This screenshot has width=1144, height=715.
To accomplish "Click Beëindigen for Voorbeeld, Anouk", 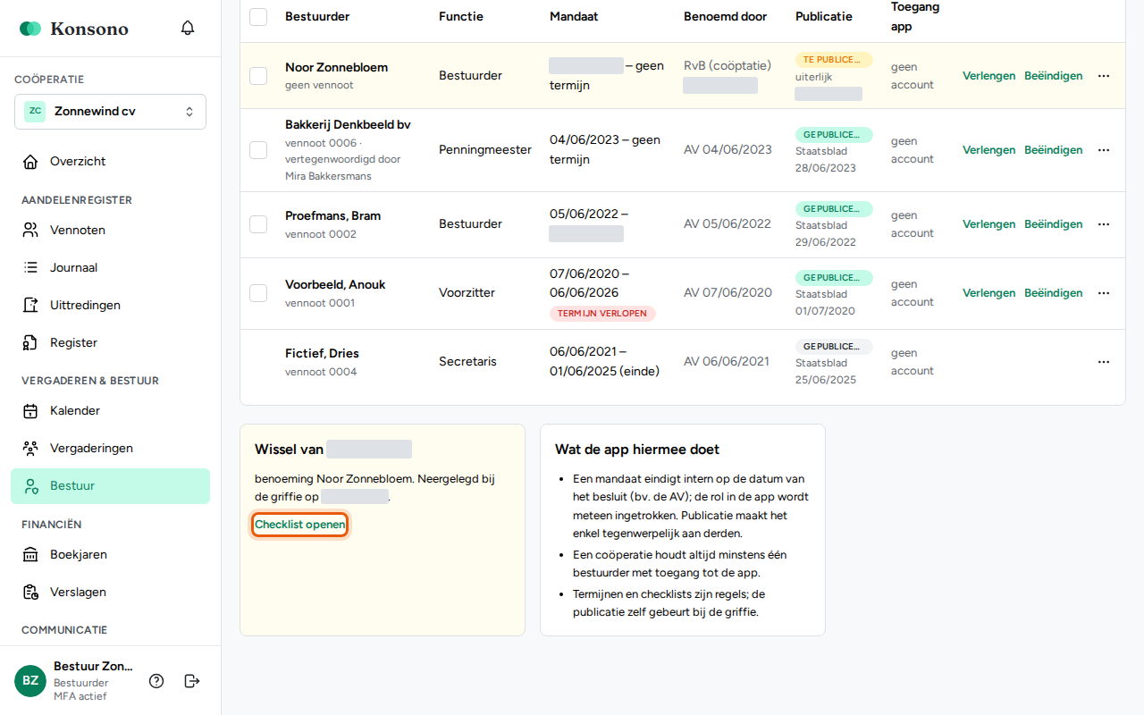I will [x=1053, y=293].
